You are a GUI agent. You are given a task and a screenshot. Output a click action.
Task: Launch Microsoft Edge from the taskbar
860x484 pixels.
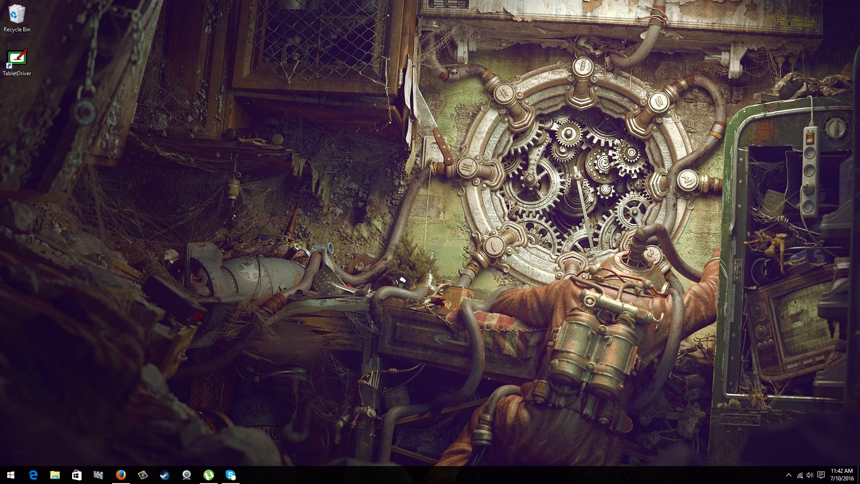[33, 475]
